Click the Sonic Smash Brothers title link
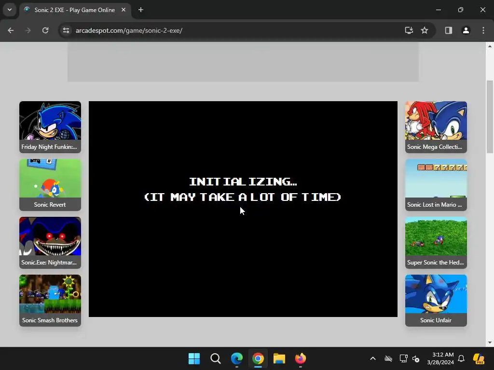This screenshot has height=370, width=494. click(x=50, y=320)
